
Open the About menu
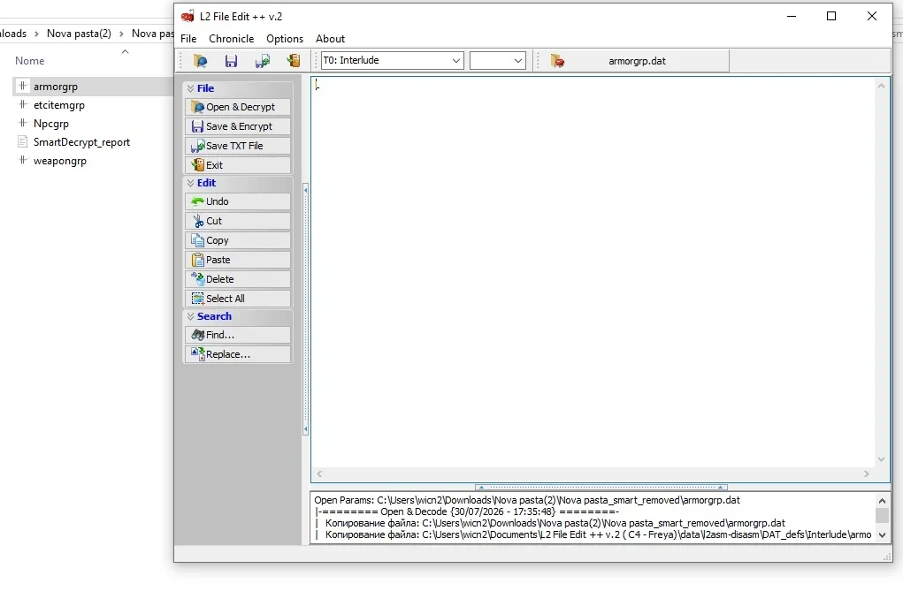(330, 39)
